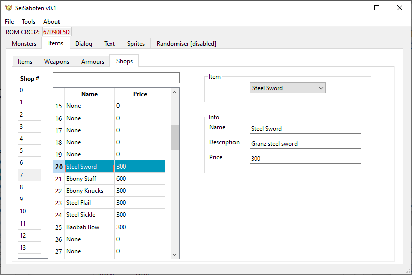This screenshot has width=412, height=275.
Task: Select shop number 4
Action: (x=30, y=139)
